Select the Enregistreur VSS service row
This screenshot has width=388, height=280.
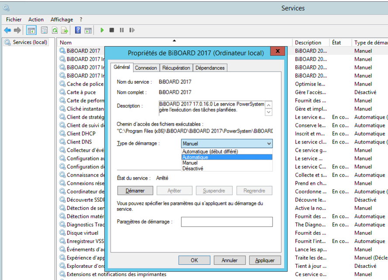[x=85, y=241]
